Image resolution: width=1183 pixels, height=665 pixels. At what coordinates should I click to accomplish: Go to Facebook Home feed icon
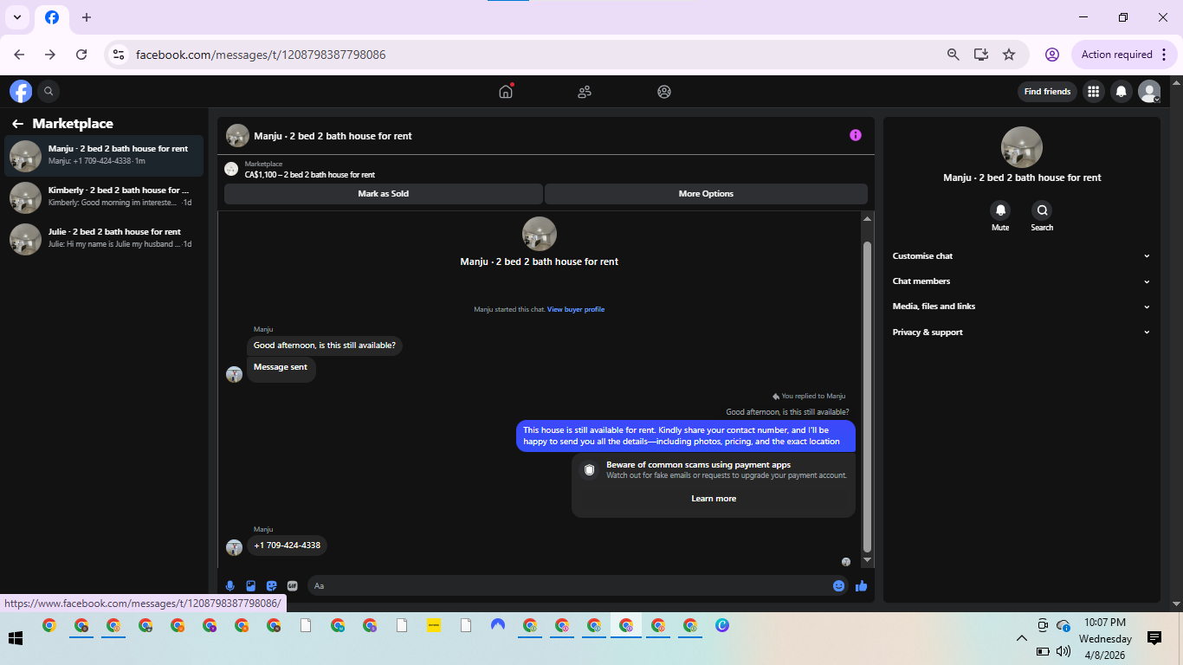[506, 91]
